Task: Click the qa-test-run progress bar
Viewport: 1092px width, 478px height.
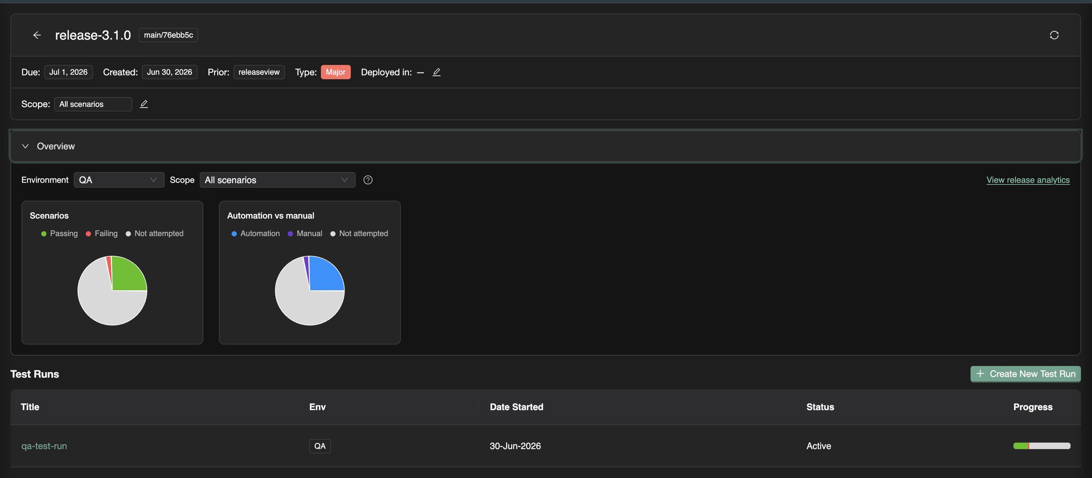Action: coord(1042,446)
